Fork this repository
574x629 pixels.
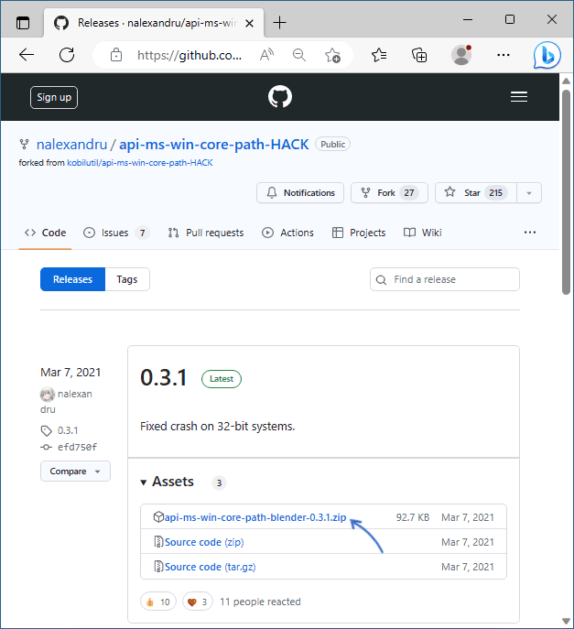click(389, 193)
